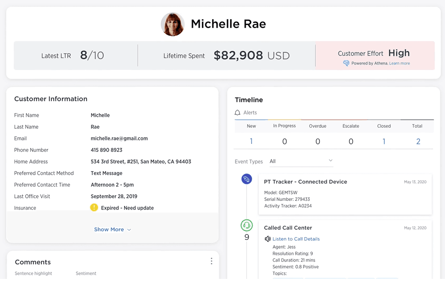
Task: Click the Insurance expired warning icon
Action: click(93, 208)
